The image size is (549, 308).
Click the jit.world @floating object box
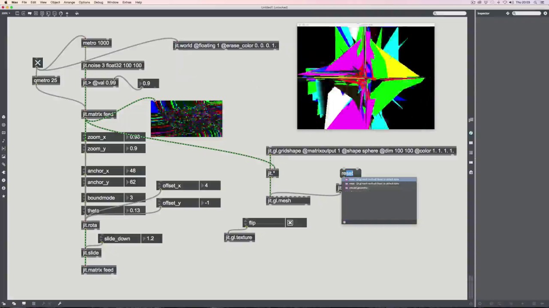(226, 45)
